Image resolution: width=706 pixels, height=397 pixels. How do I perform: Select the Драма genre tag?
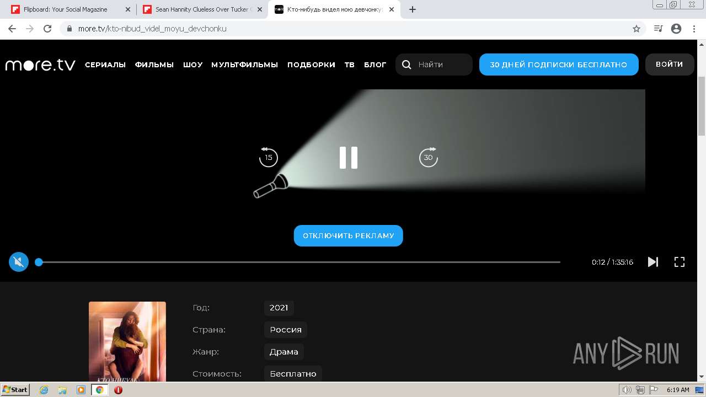284,352
